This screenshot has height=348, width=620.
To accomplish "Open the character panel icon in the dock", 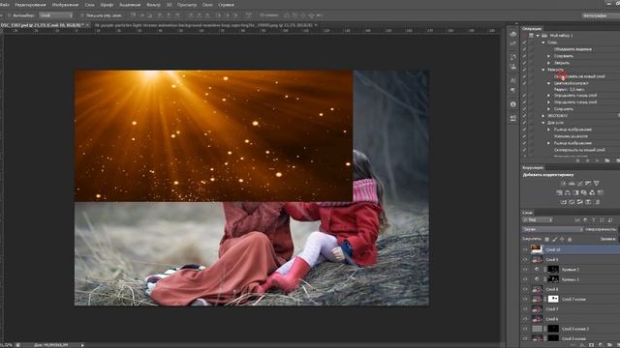I will (512, 80).
